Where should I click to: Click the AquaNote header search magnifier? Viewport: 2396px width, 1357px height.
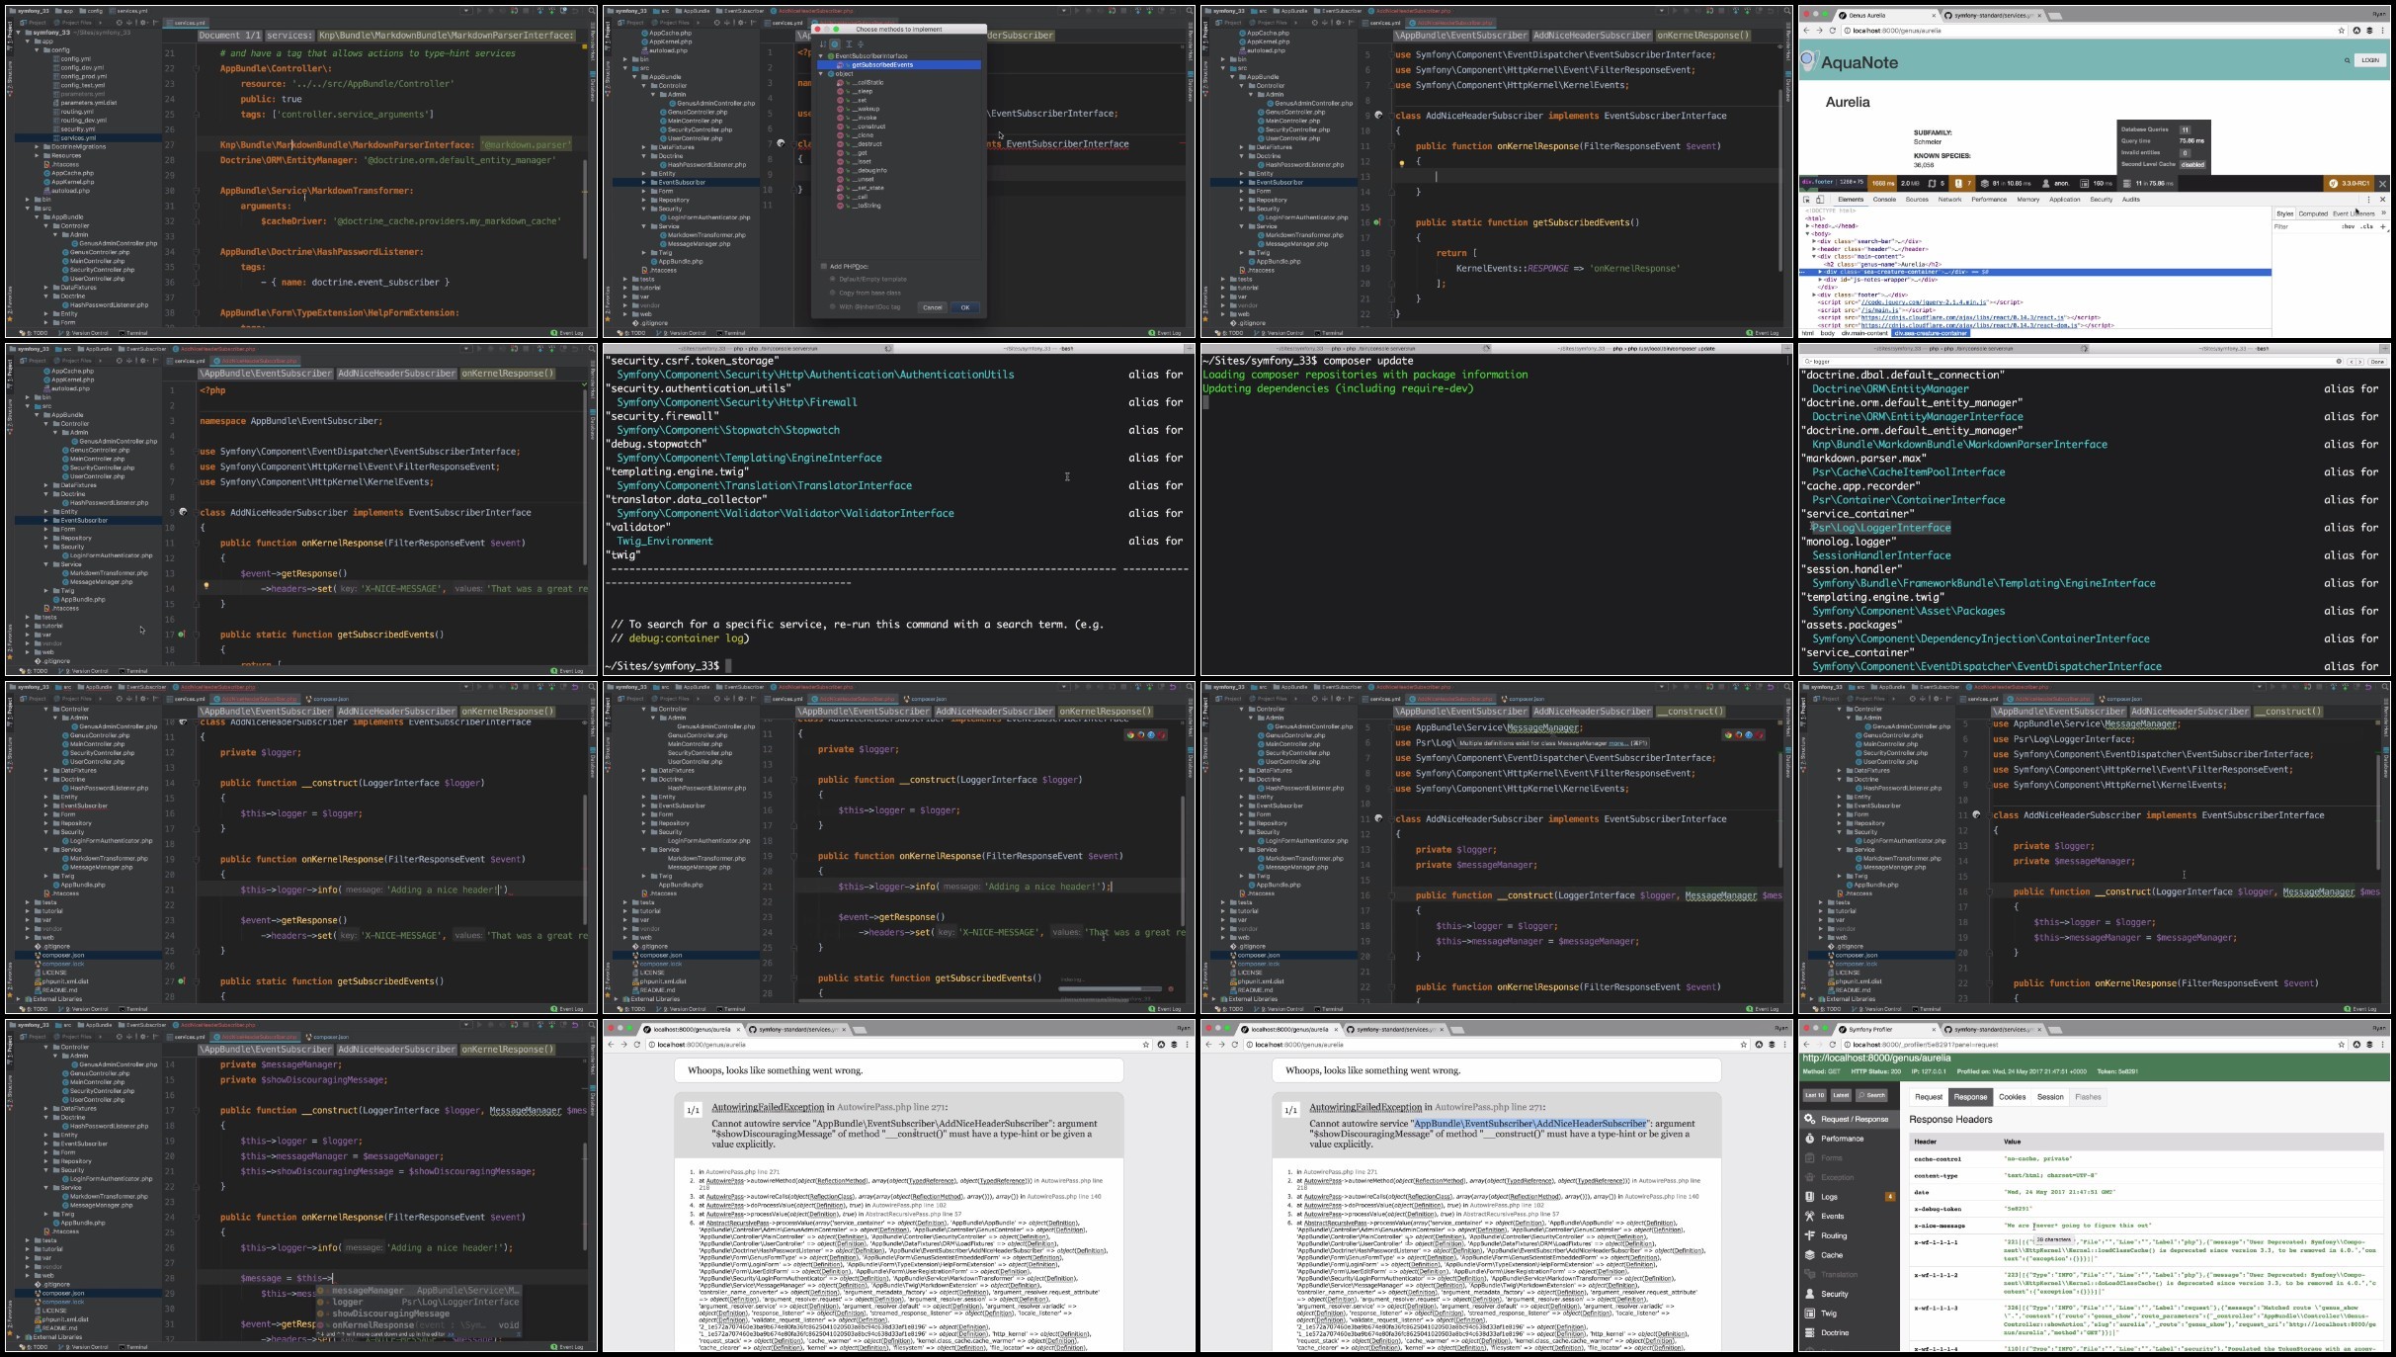click(x=2348, y=61)
